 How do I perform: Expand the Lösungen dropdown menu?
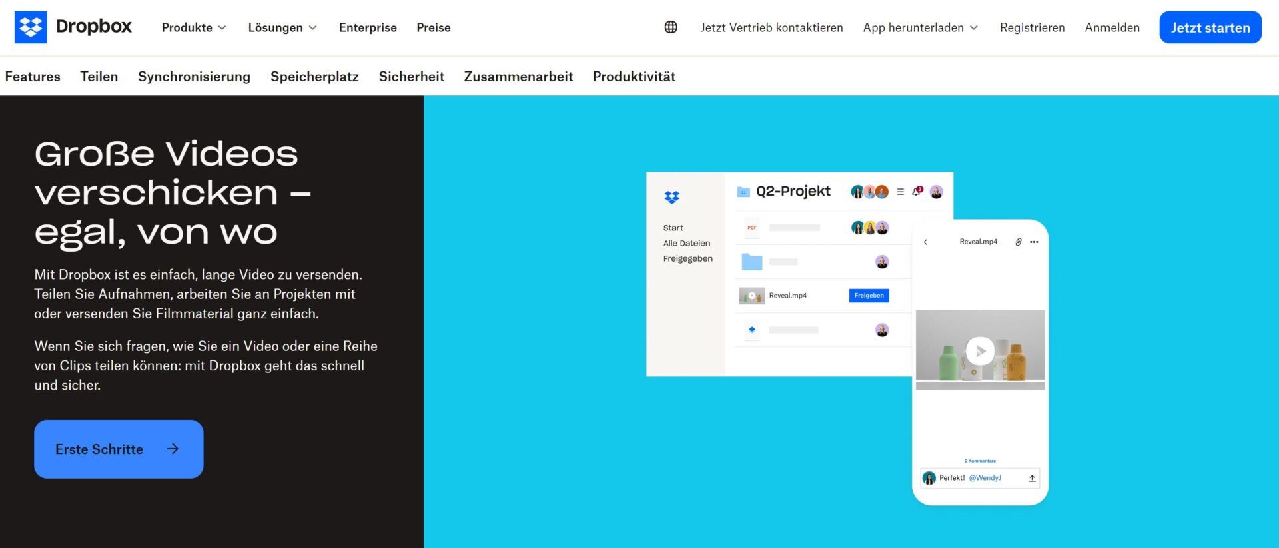(x=282, y=27)
